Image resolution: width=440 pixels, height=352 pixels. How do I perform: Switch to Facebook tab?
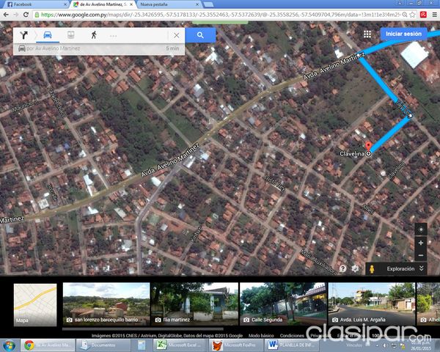pyautogui.click(x=35, y=4)
